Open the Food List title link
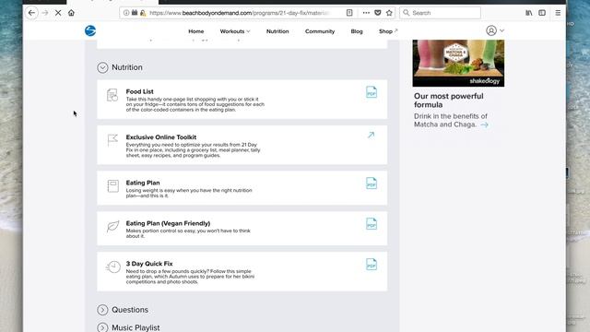This screenshot has height=332, width=590. coord(139,91)
